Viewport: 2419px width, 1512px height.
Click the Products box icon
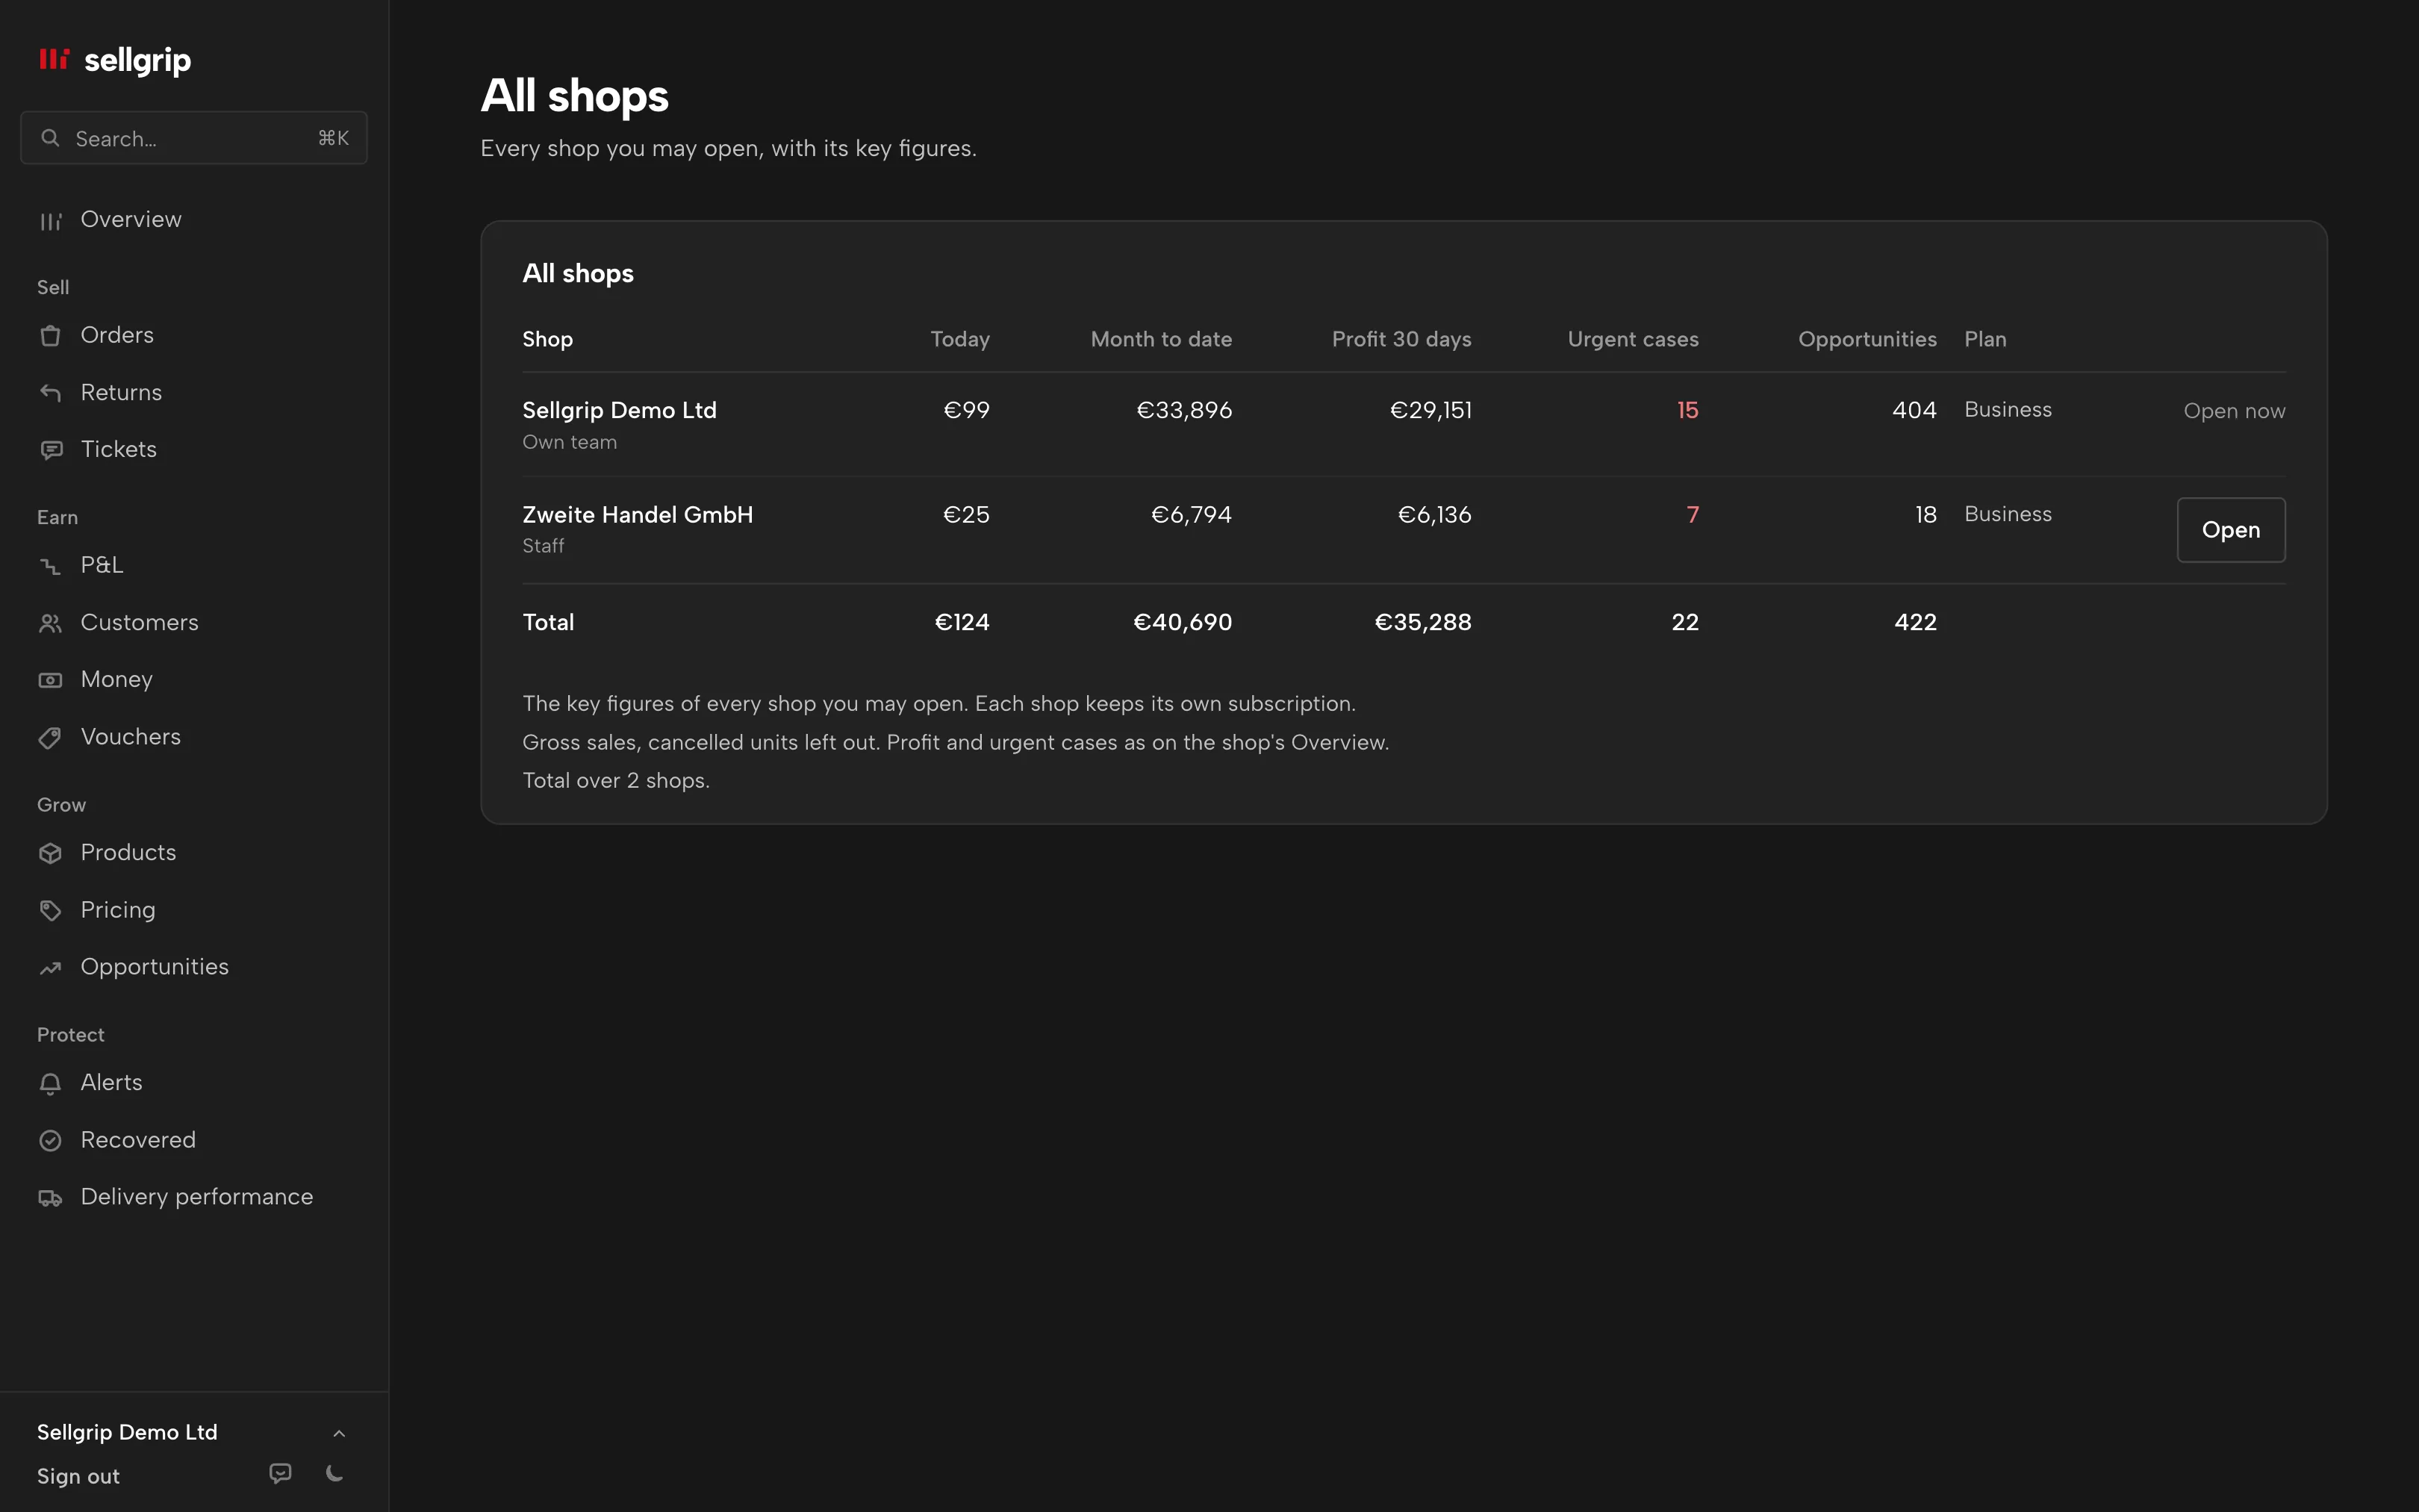50,852
